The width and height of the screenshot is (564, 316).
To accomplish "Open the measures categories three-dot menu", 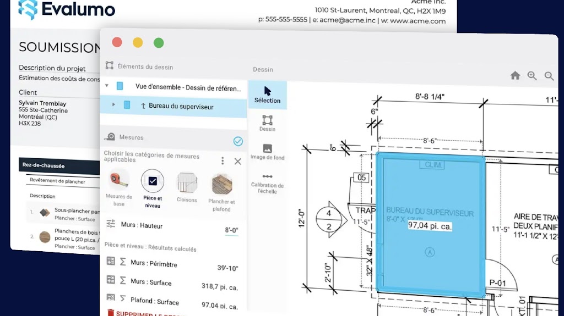I will coord(223,160).
